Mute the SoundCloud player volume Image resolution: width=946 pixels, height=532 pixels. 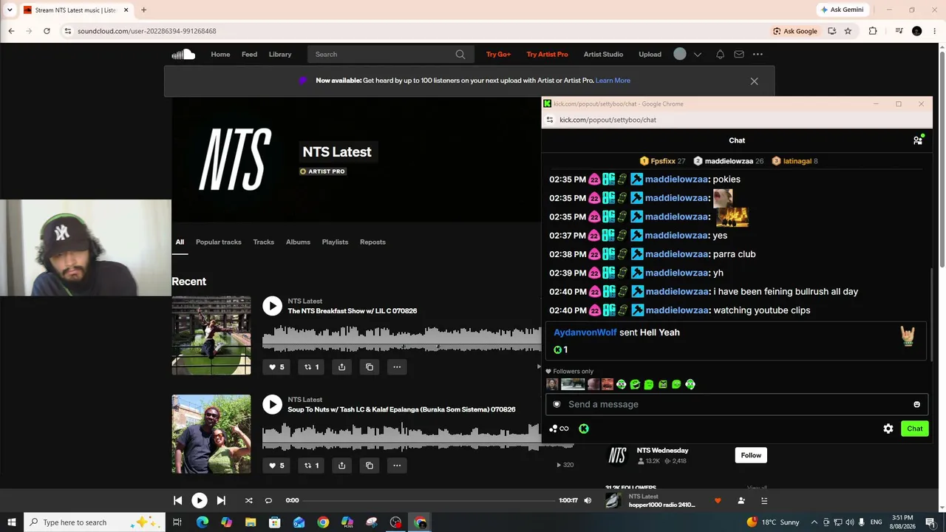point(588,500)
